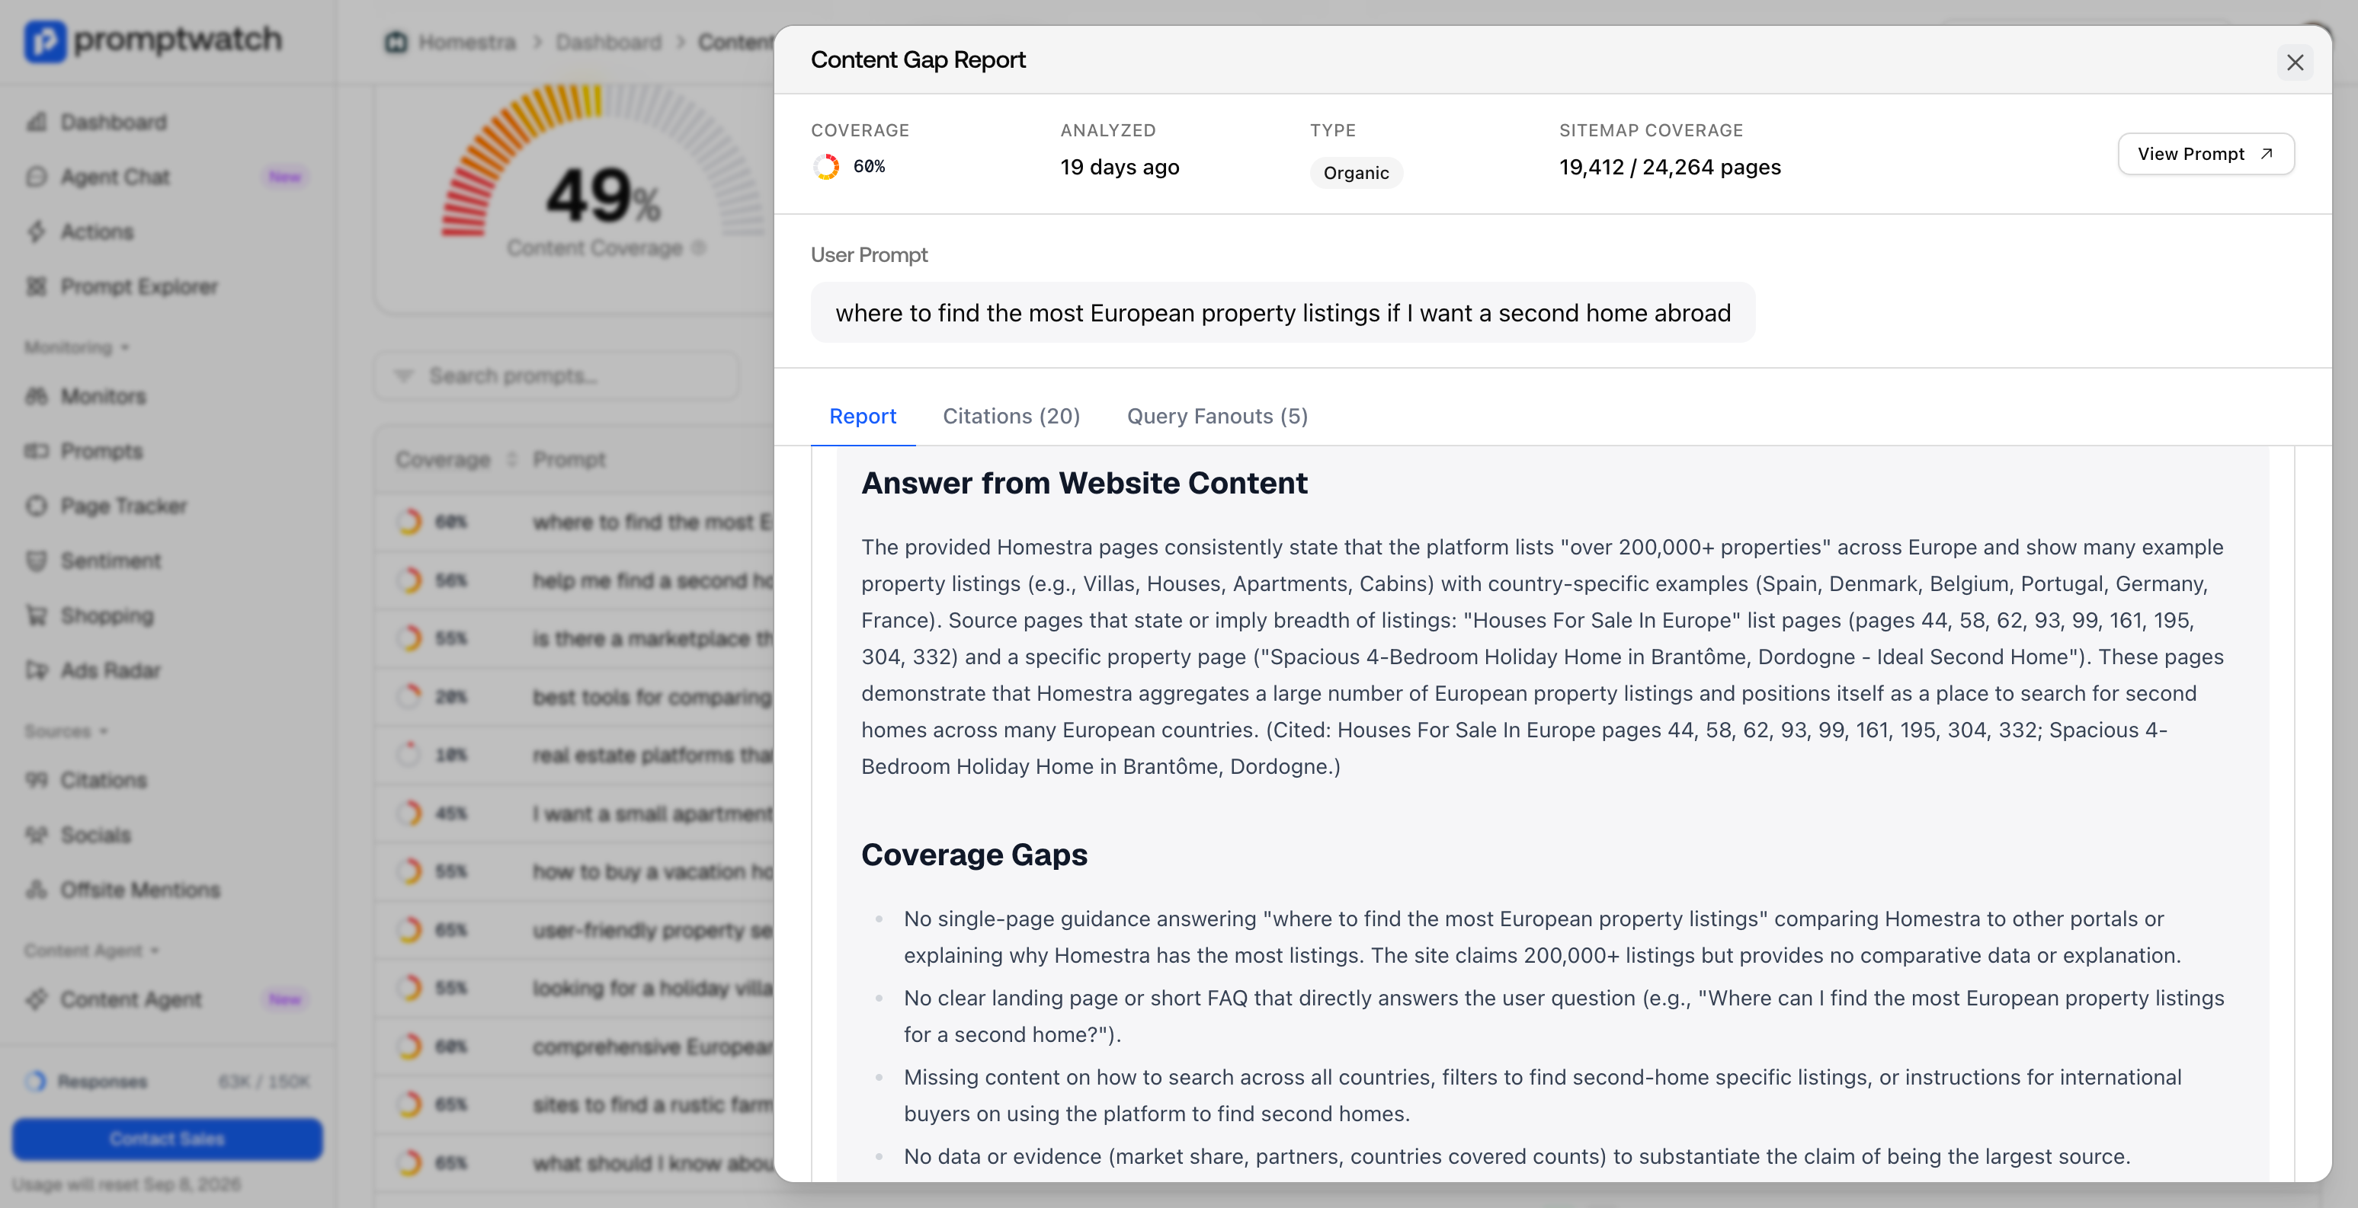Click the filter icon in Search prompts
This screenshot has width=2358, height=1208.
404,376
